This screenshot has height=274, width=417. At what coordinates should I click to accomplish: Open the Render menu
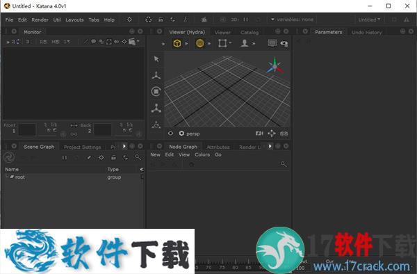tap(40, 19)
